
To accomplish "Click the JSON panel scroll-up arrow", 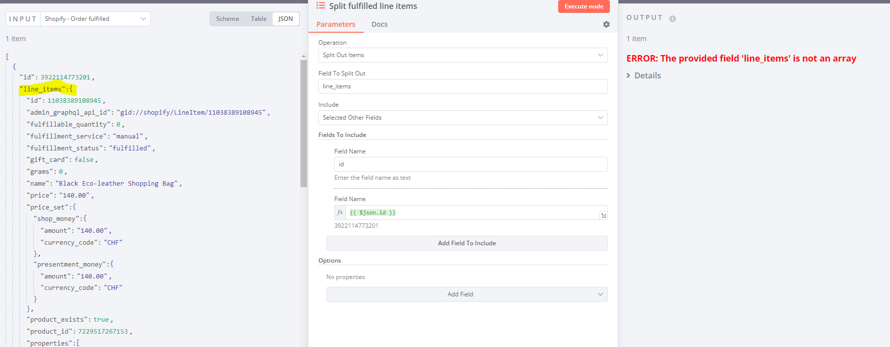I will [x=303, y=57].
